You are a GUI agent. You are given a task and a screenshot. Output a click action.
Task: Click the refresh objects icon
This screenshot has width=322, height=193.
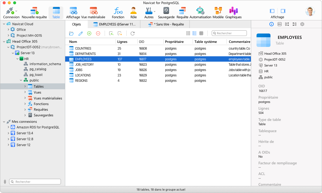pos(133,34)
